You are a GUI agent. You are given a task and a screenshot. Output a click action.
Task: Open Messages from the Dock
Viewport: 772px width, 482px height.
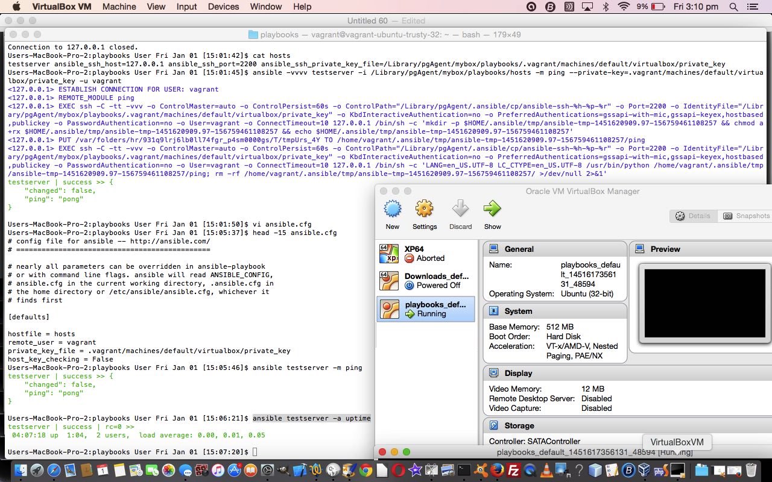(185, 470)
